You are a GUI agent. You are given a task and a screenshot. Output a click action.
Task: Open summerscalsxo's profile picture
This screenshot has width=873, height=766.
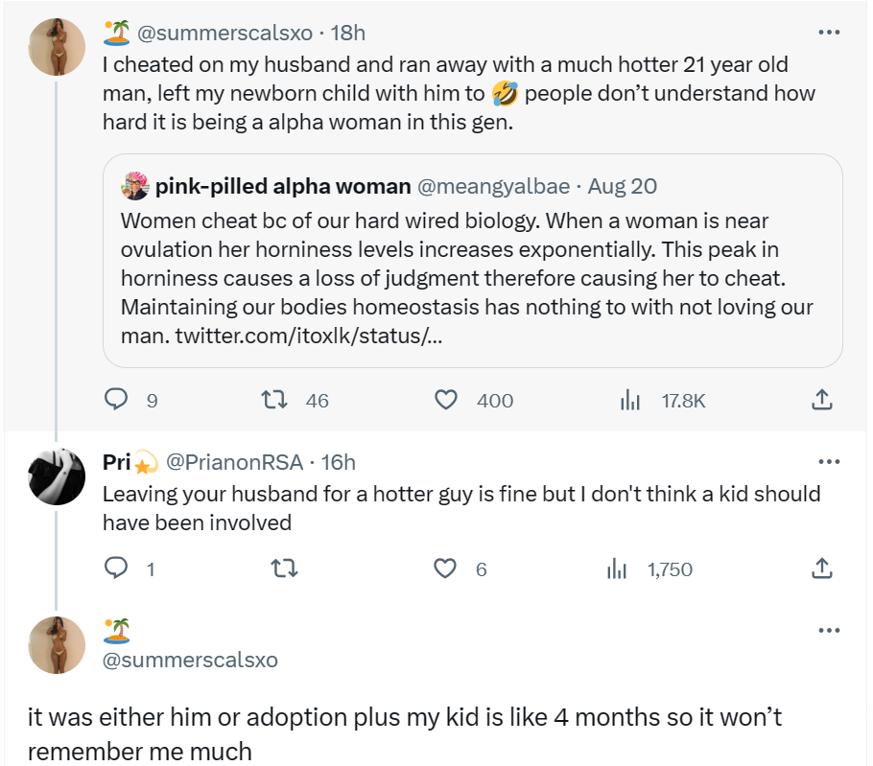tap(57, 45)
